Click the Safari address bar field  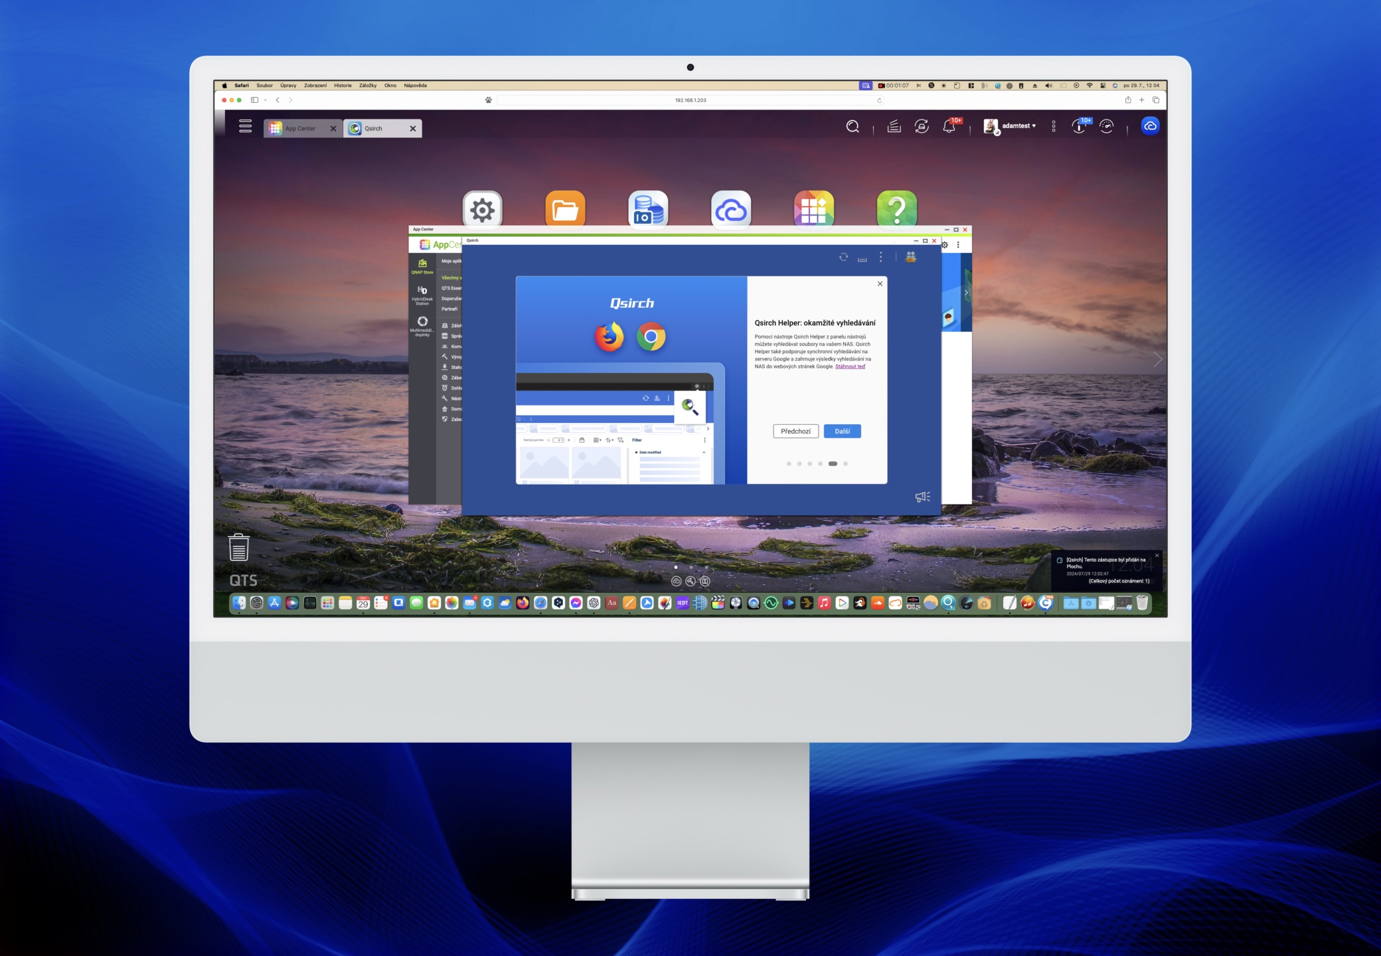[x=690, y=100]
